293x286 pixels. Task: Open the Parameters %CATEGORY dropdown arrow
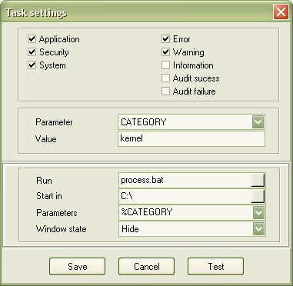[x=258, y=213]
